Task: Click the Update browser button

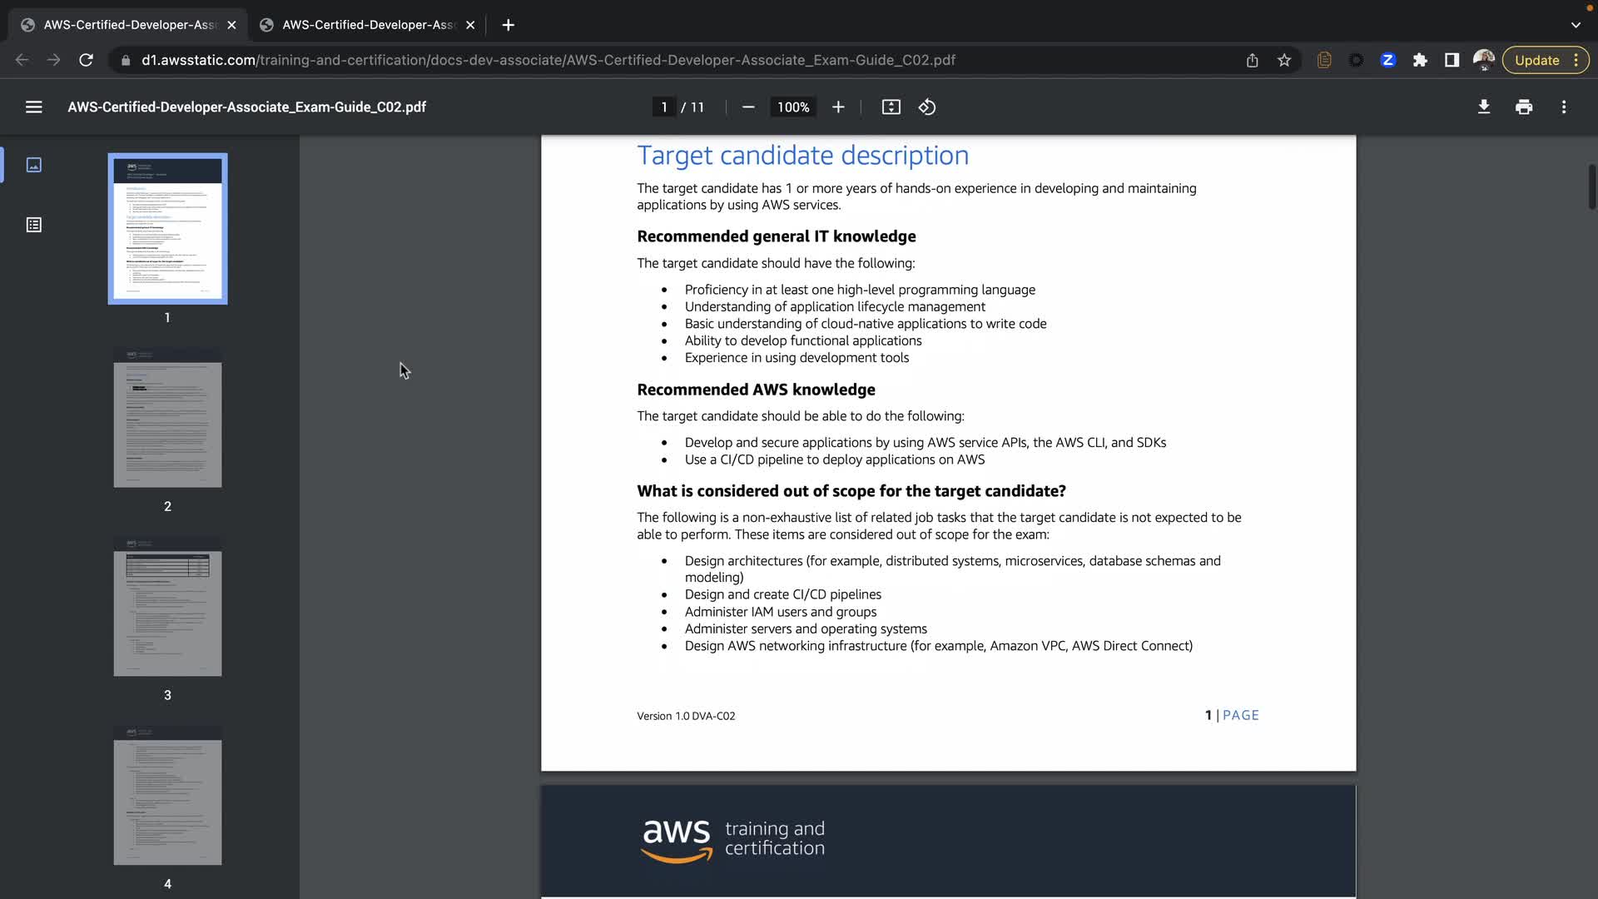Action: (1536, 60)
